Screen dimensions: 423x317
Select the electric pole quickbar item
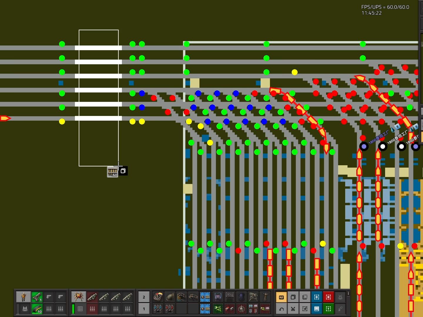(x=265, y=297)
